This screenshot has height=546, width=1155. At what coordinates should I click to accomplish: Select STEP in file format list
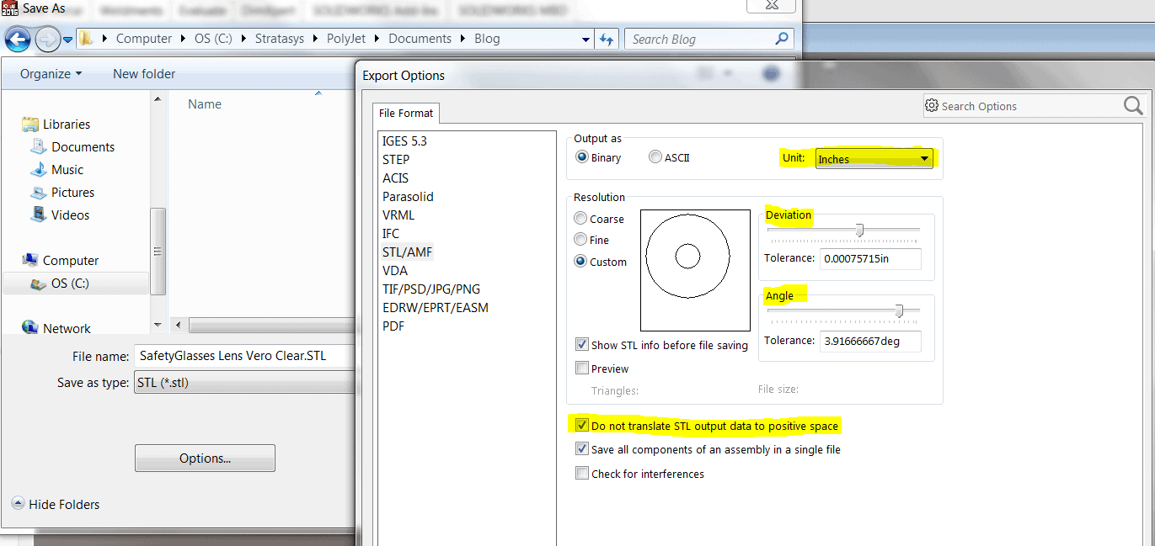click(x=396, y=159)
